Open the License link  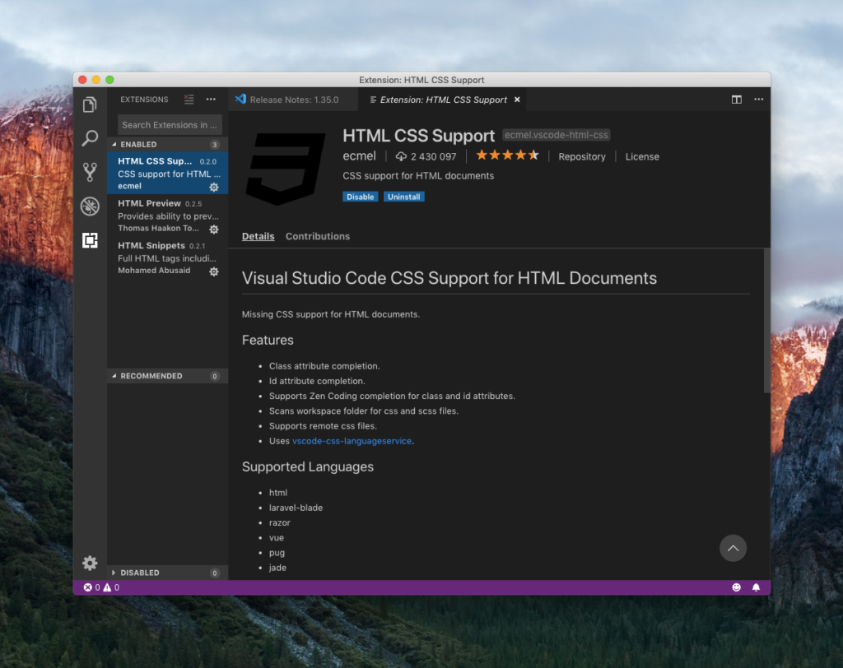point(642,156)
